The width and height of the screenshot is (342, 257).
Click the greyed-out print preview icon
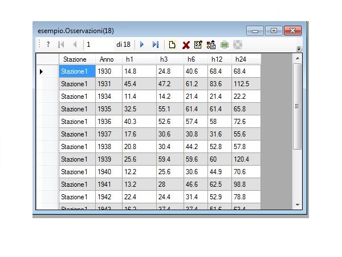pos(238,45)
